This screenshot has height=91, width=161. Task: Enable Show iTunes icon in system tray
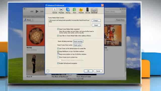[x=58, y=57]
